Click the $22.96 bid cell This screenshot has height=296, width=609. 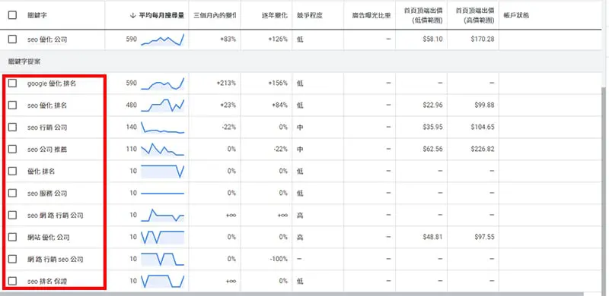(x=432, y=105)
